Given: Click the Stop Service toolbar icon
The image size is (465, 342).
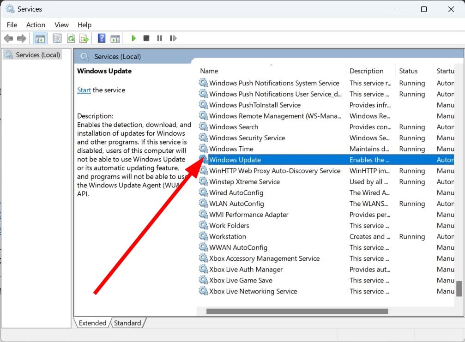Looking at the screenshot, I should (x=146, y=38).
